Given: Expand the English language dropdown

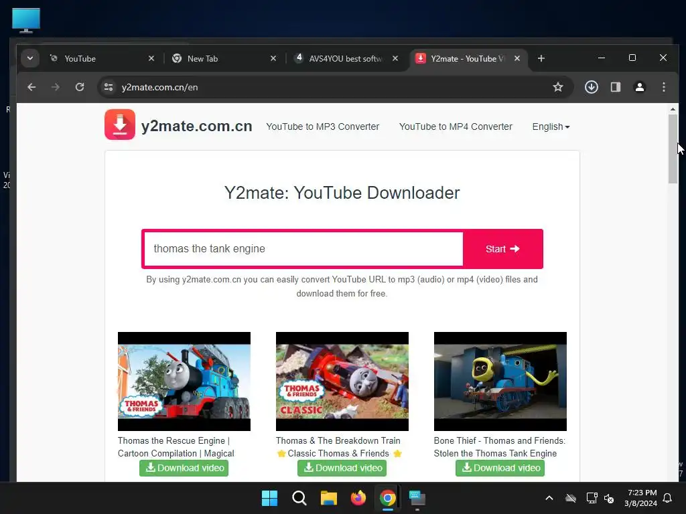Looking at the screenshot, I should pyautogui.click(x=551, y=126).
